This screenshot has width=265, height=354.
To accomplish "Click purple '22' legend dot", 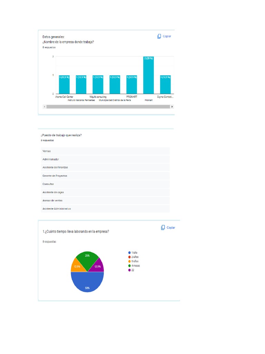I will coord(129,270).
